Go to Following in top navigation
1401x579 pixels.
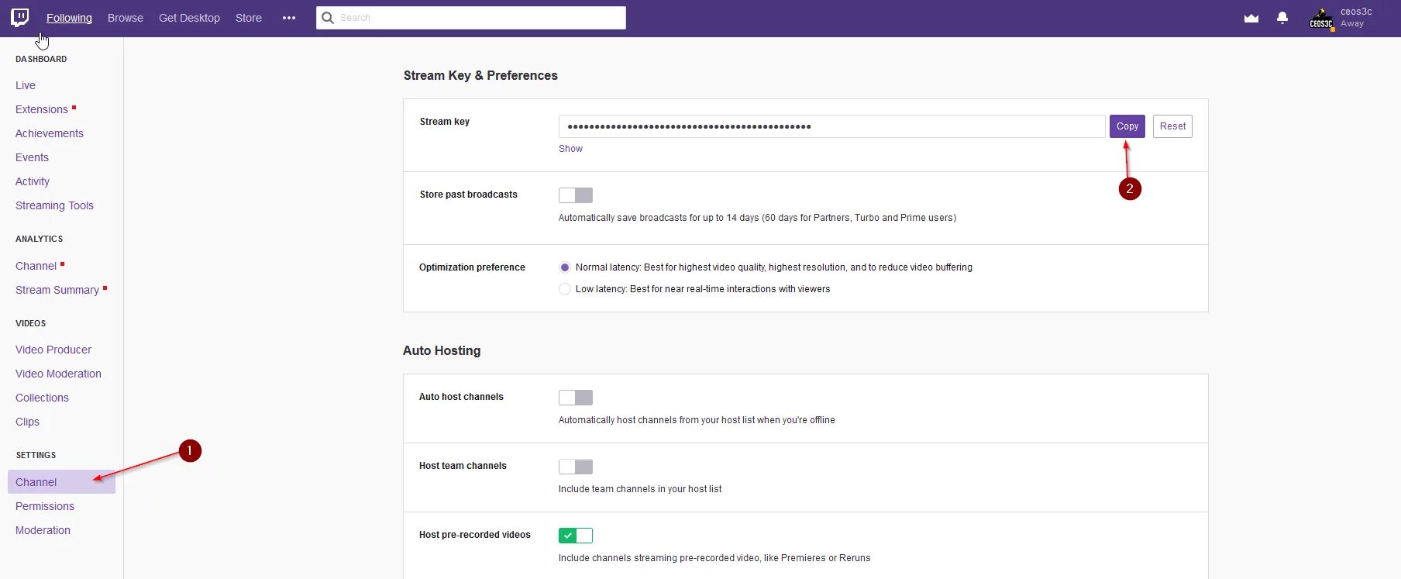(x=69, y=18)
